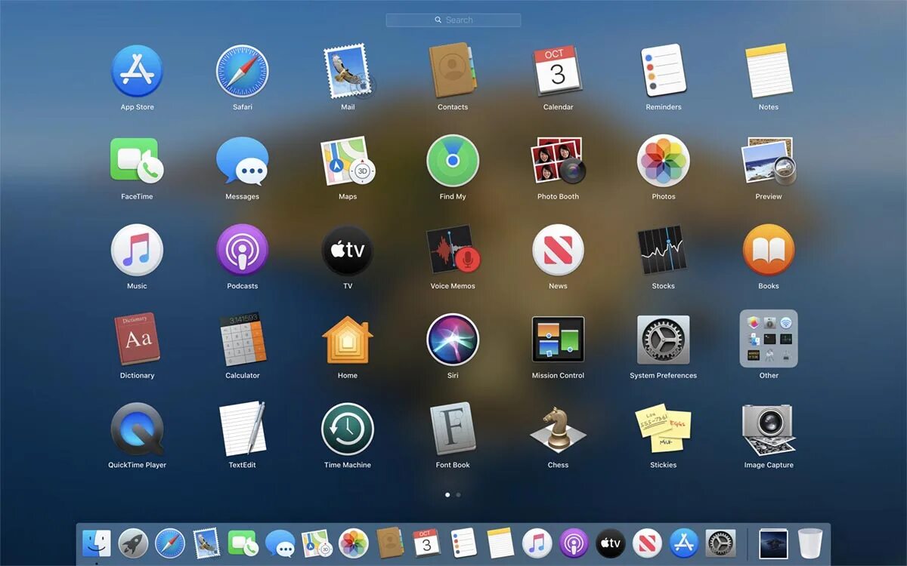Launch Siri from Launchpad
This screenshot has height=566, width=907.
coord(452,340)
